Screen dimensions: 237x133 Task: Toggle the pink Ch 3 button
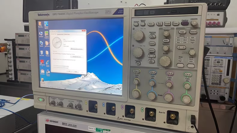coord(169,73)
